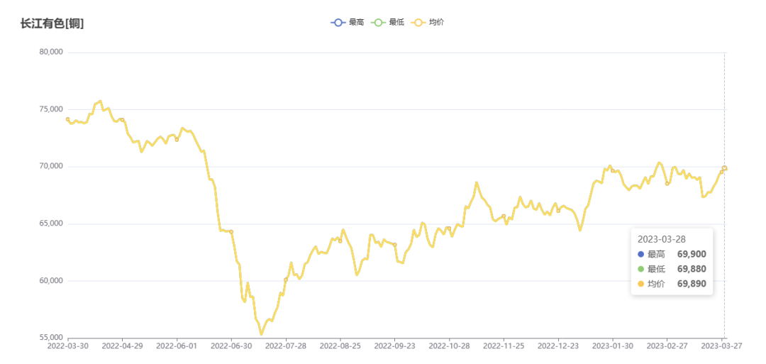Click the data point marker above 2022-09-23
766x364 pixels.
pyautogui.click(x=395, y=245)
